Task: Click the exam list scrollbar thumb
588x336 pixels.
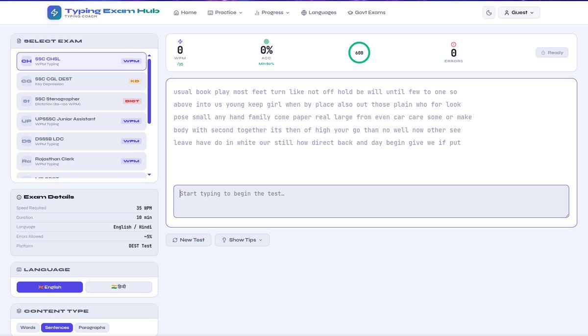Action: coord(149,91)
